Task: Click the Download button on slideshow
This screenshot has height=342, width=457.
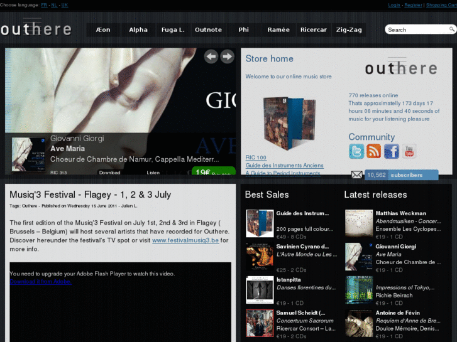Action: (x=109, y=173)
